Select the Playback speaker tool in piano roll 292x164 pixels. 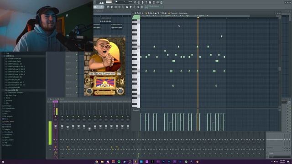tap(165, 13)
